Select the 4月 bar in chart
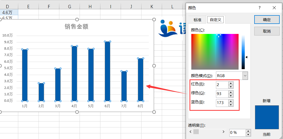This screenshot has height=139, width=283. pos(74,73)
